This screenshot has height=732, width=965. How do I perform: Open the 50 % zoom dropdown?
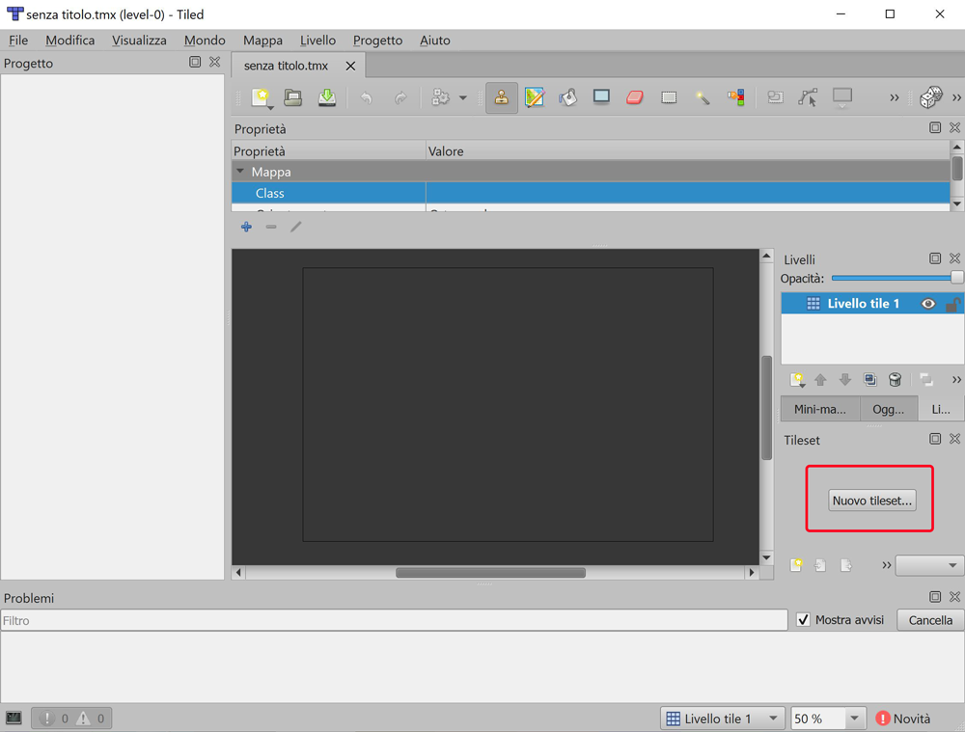pos(828,718)
